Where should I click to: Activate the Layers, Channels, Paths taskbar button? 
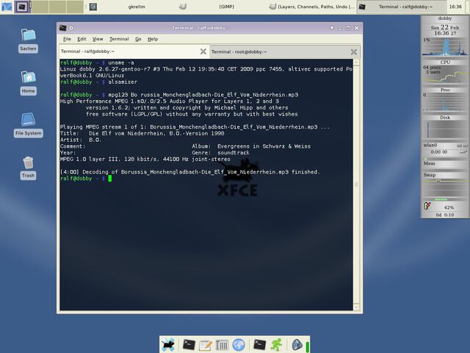point(311,7)
